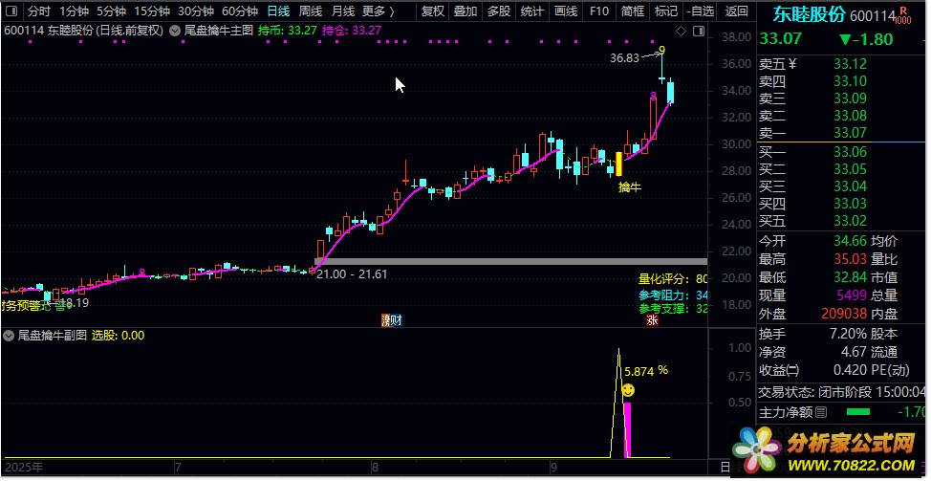Open 多股 multi-stock view
Image resolution: width=931 pixels, height=481 pixels.
pos(499,11)
